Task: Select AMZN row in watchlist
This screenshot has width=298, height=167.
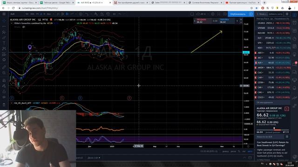Action: pyautogui.click(x=272, y=68)
